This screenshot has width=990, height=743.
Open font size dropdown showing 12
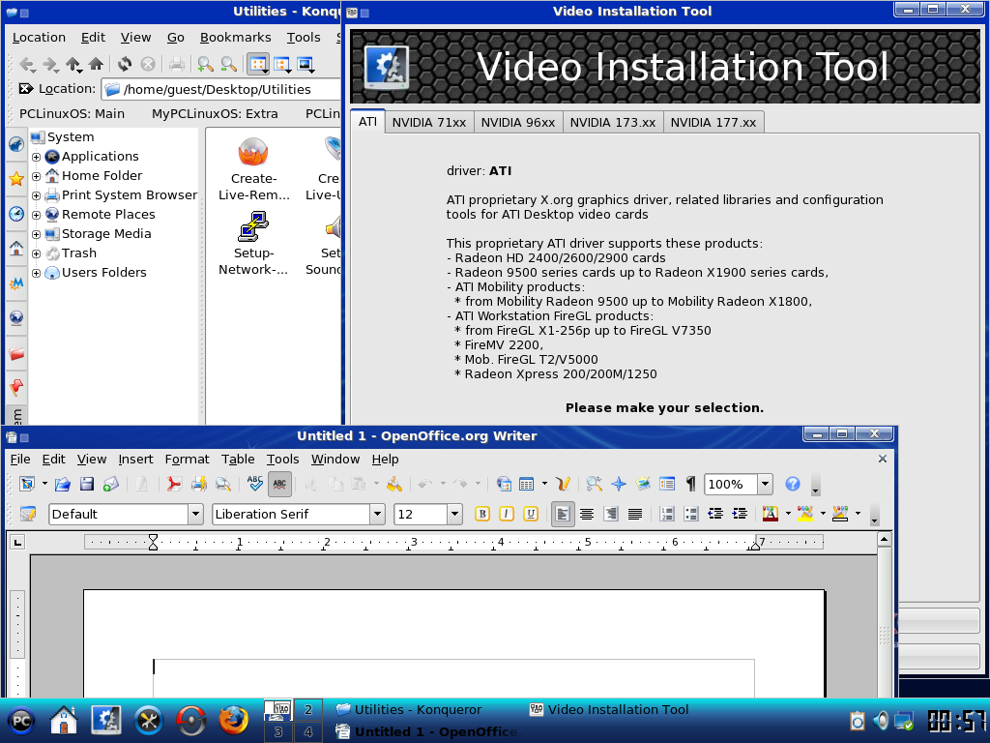click(454, 514)
